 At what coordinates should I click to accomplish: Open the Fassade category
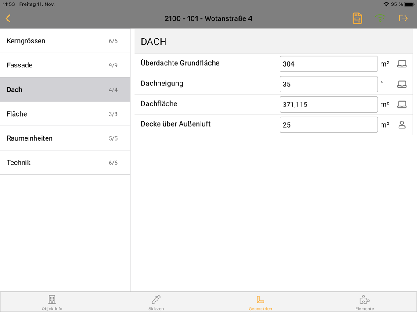pos(65,65)
